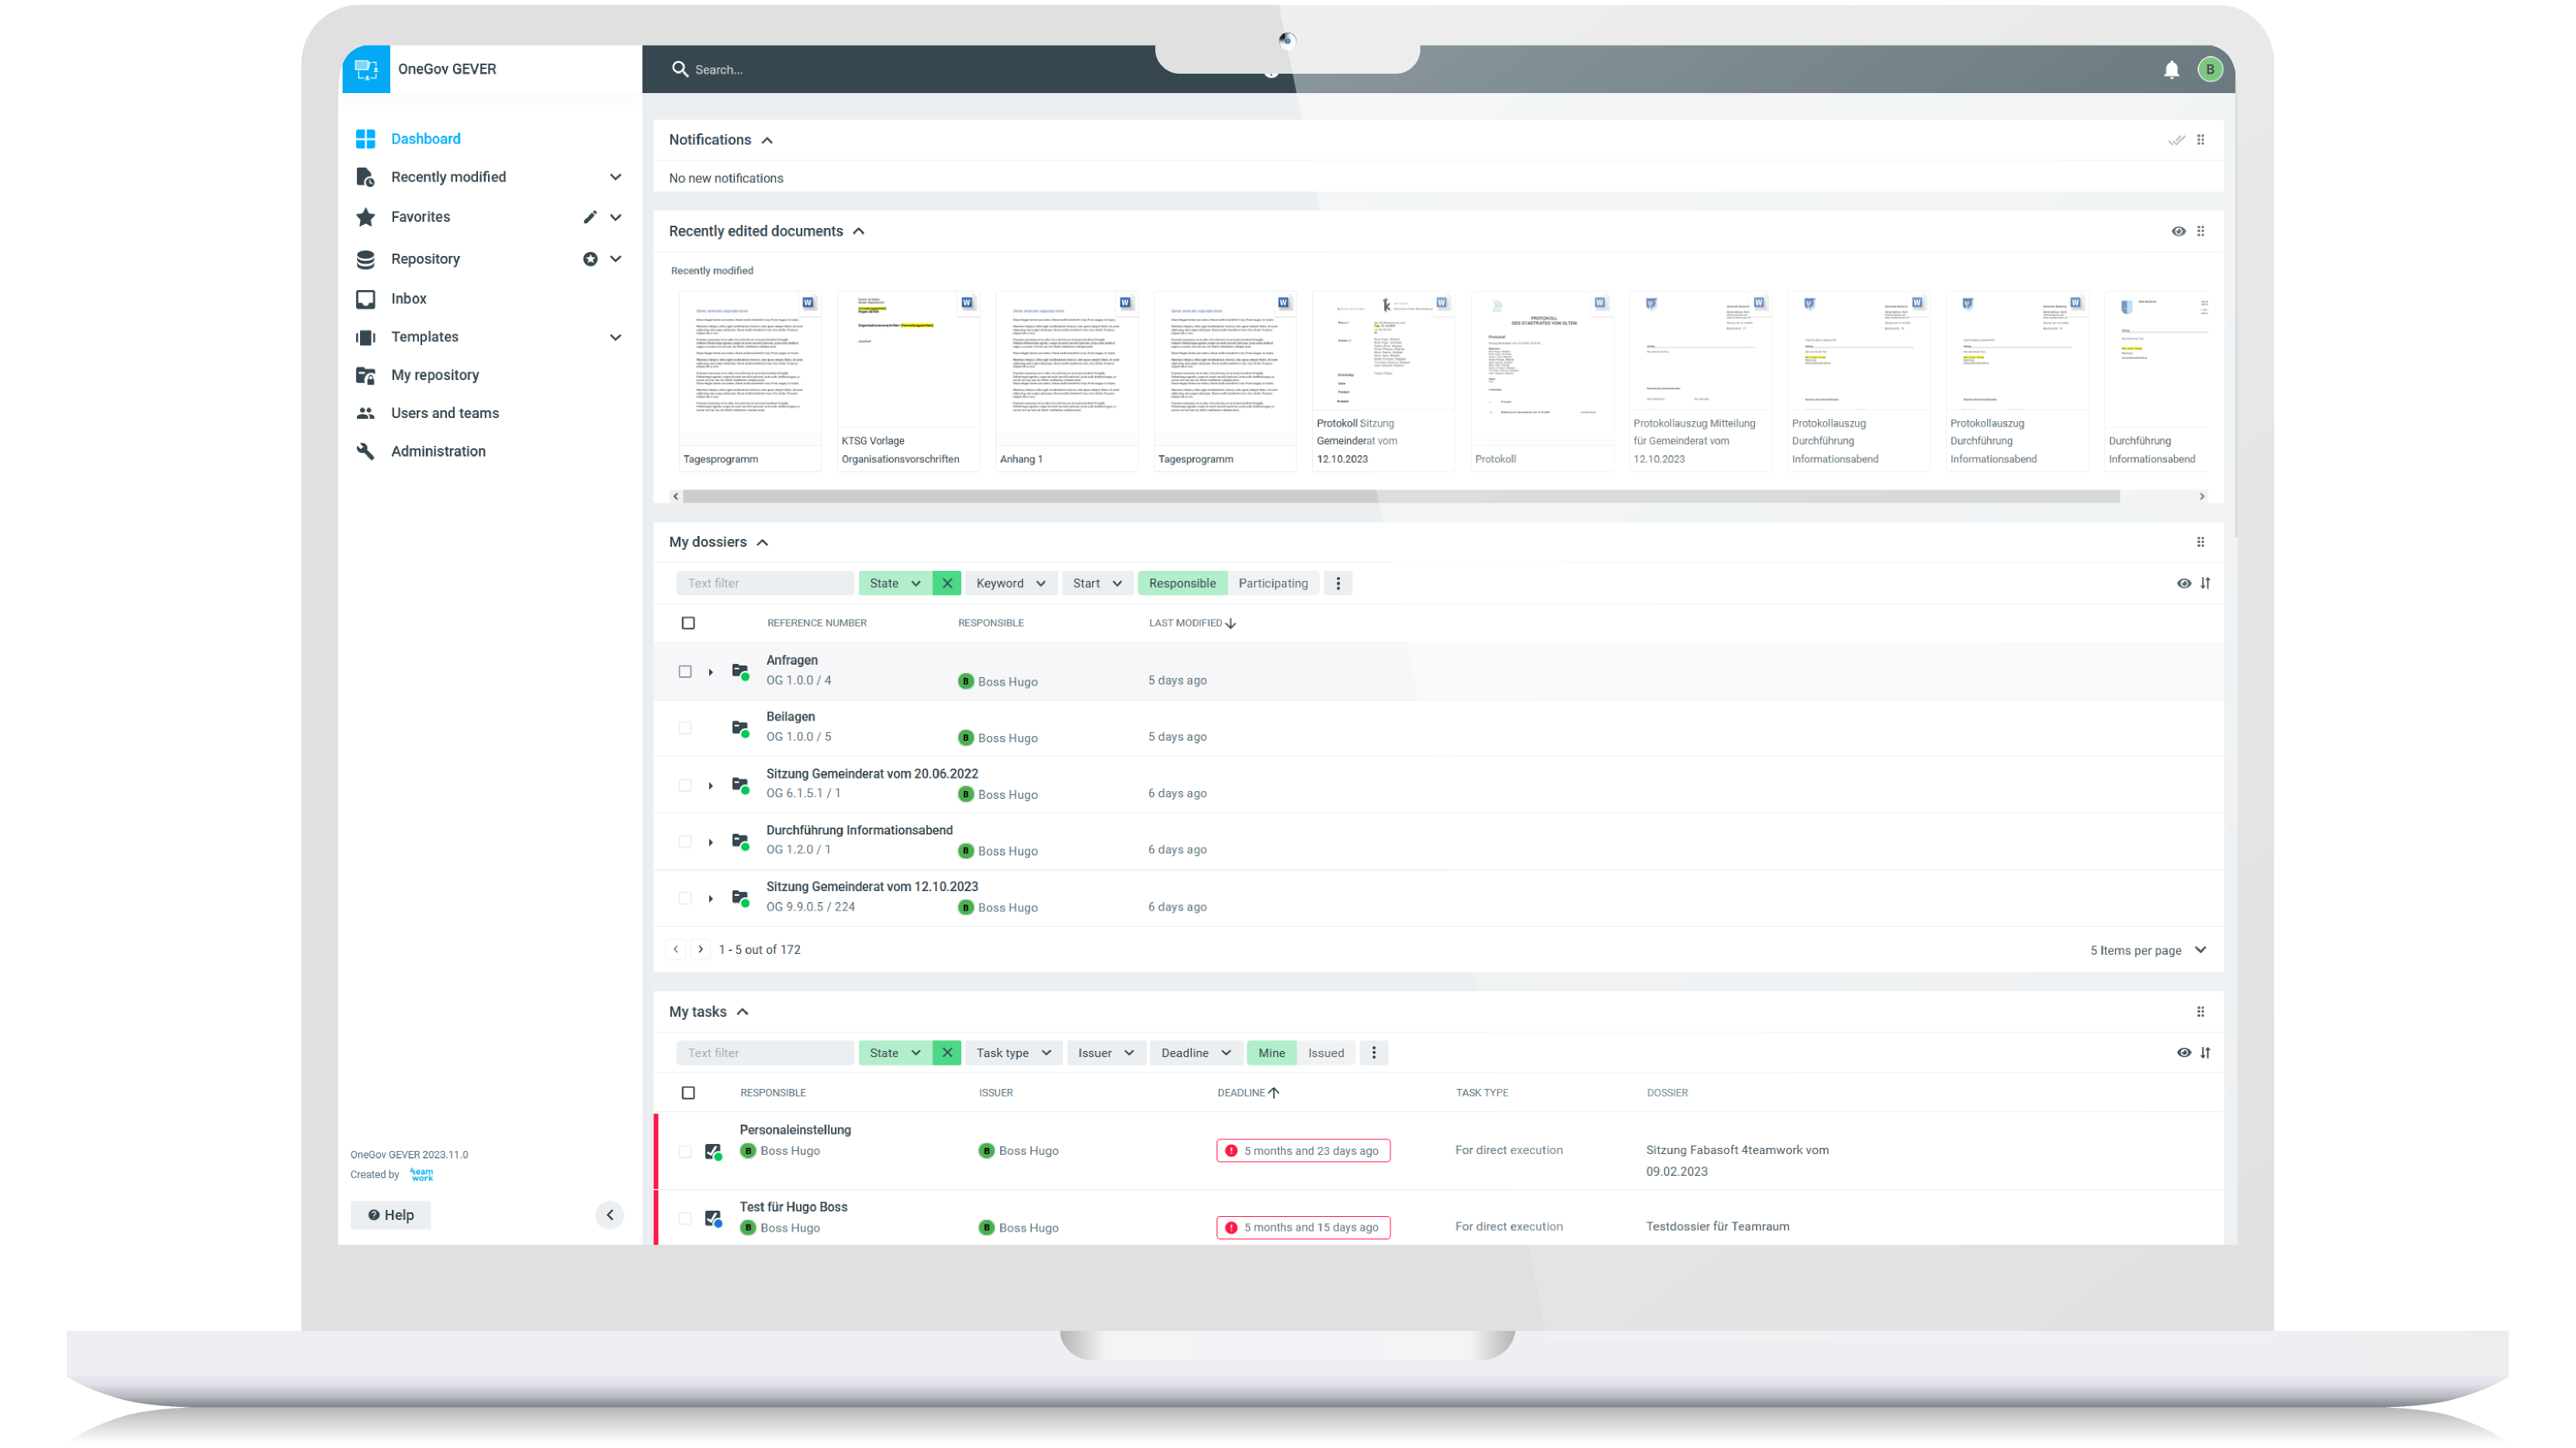Image resolution: width=2576 pixels, height=1448 pixels.
Task: Click Repository add-circle icon
Action: (590, 259)
